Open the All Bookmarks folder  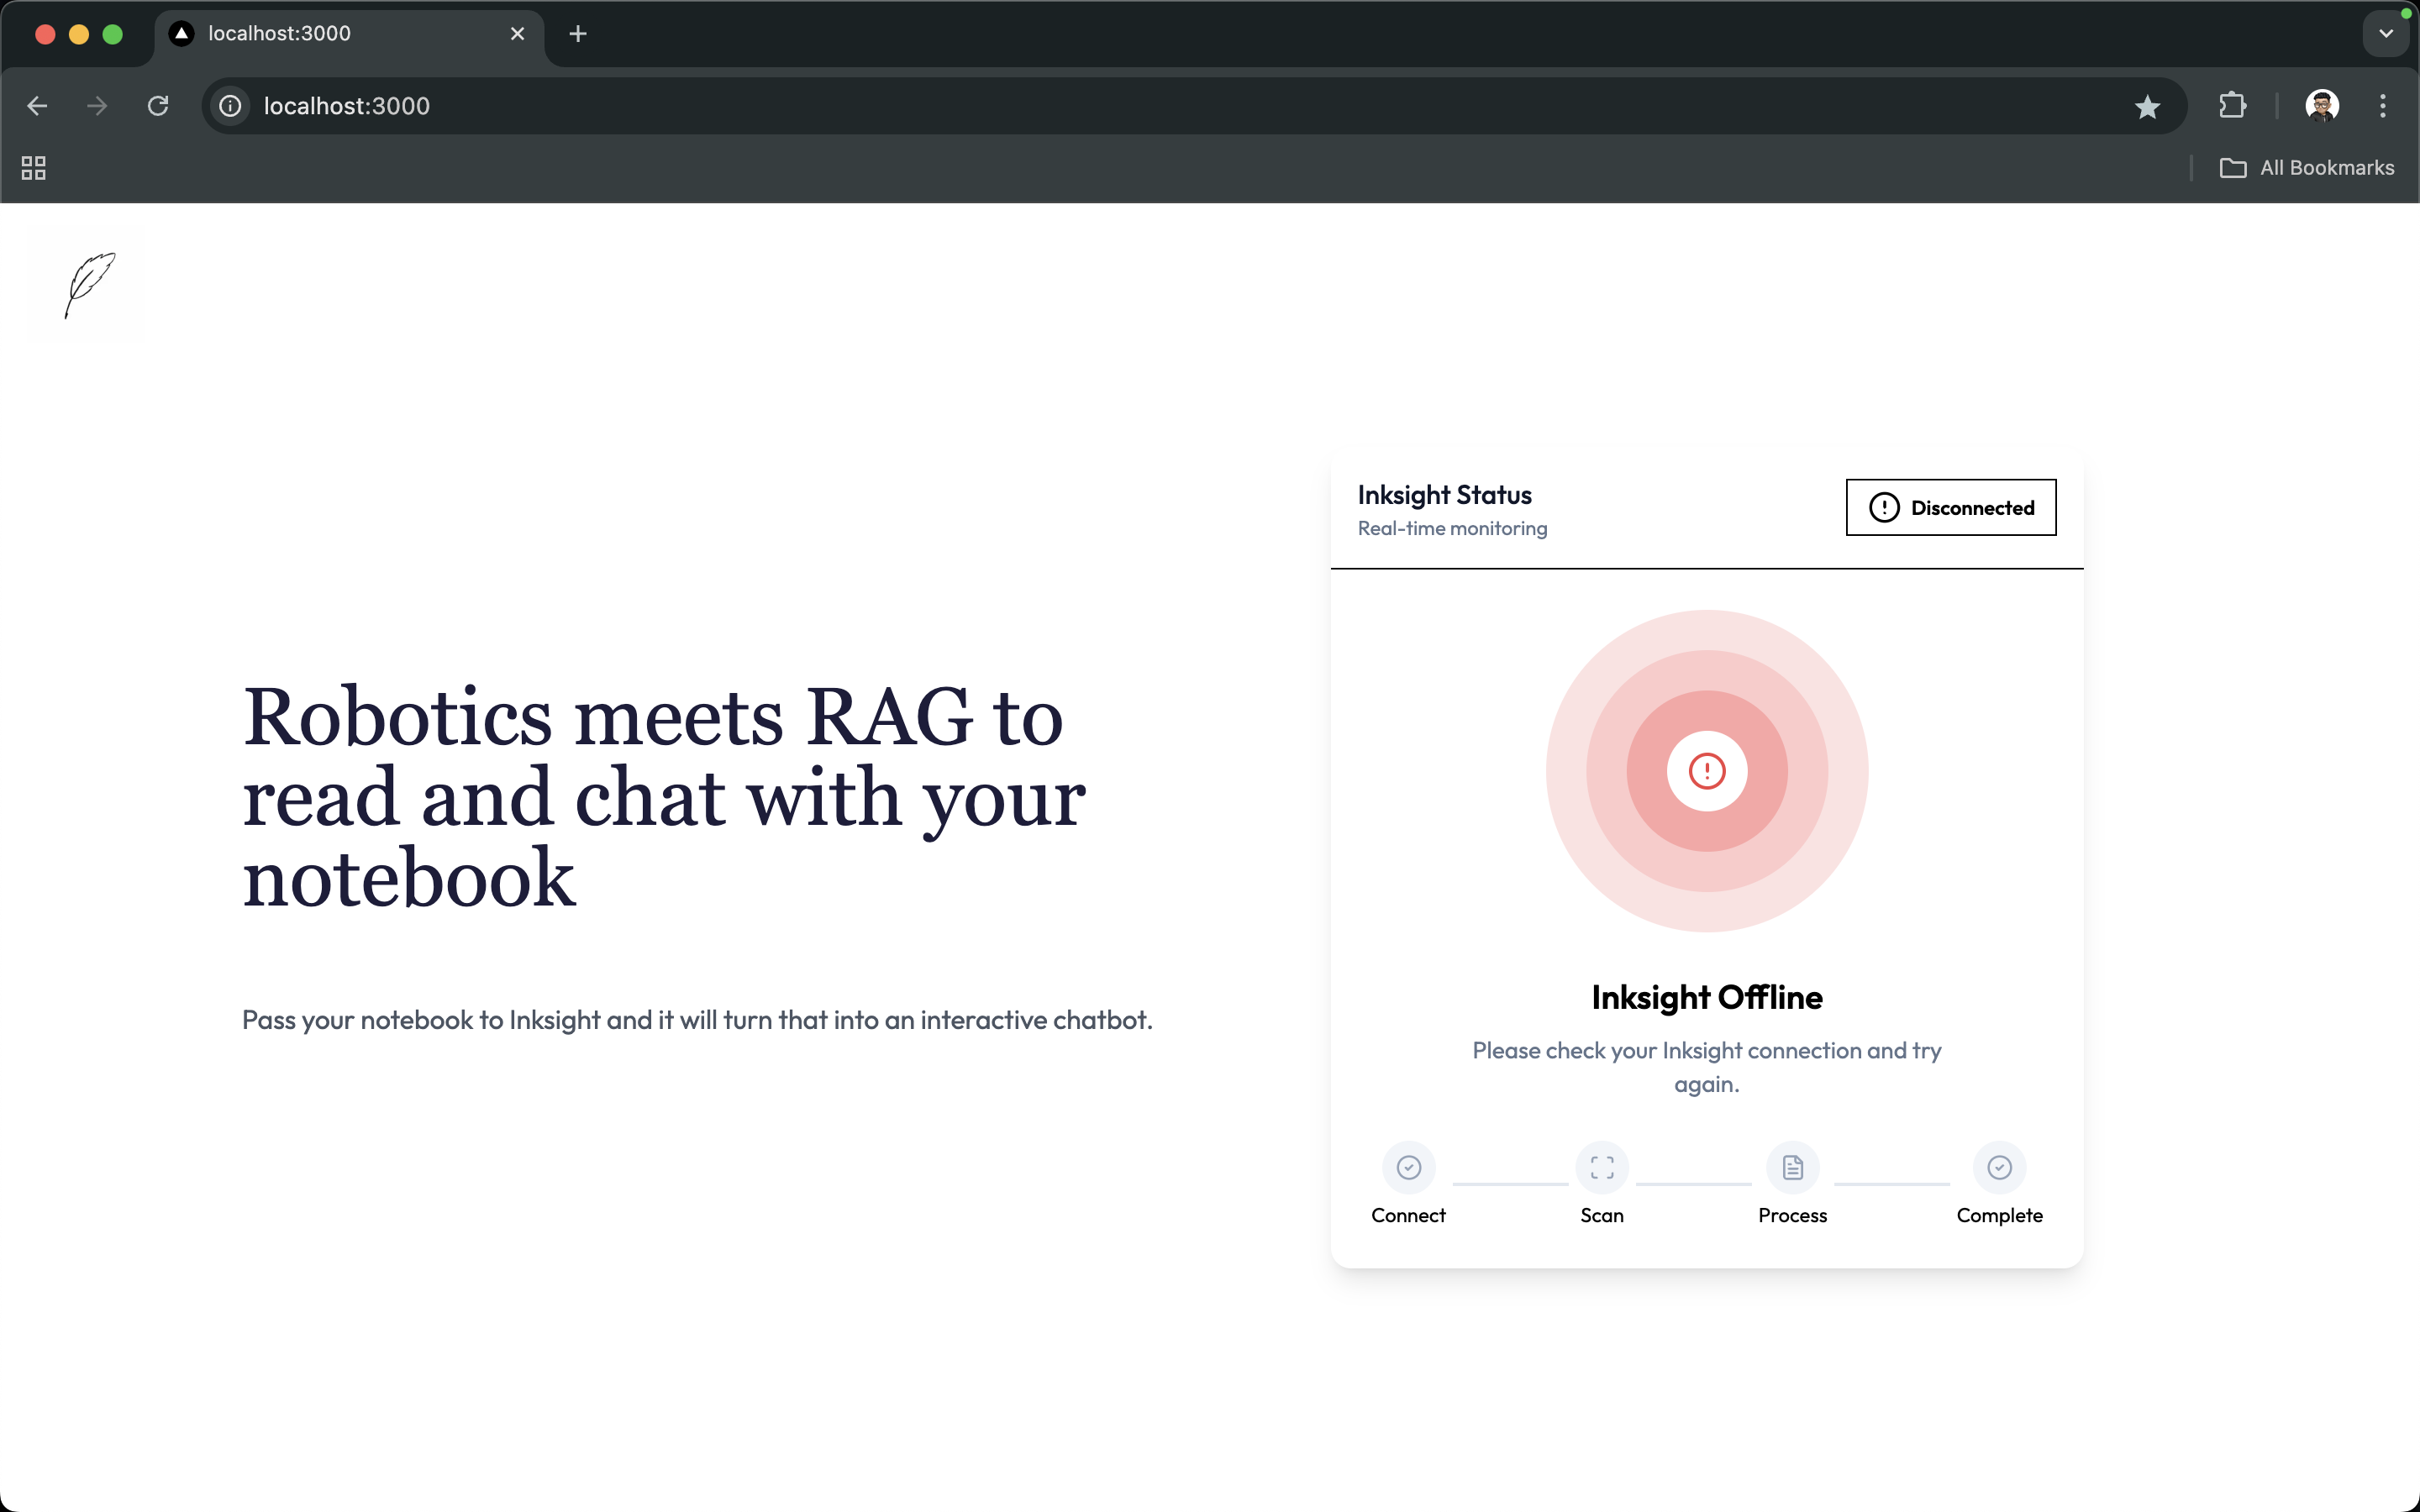click(x=2306, y=168)
